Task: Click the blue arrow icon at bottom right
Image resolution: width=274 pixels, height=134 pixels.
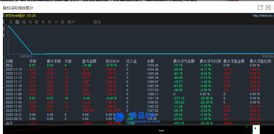Action: [255, 128]
